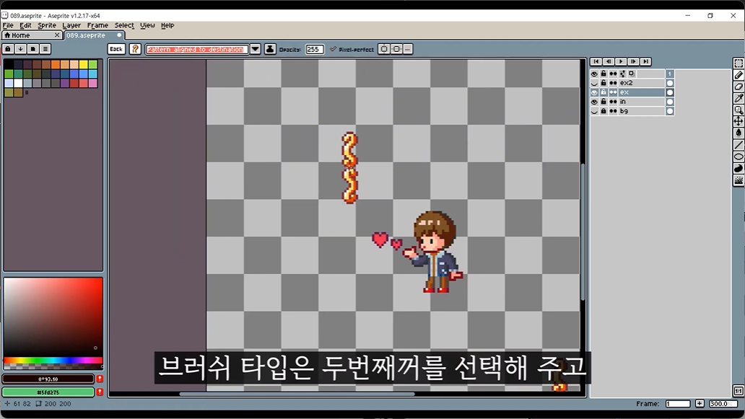Click the dash button after symmetry options
The height and width of the screenshot is (419, 745).
[408, 49]
